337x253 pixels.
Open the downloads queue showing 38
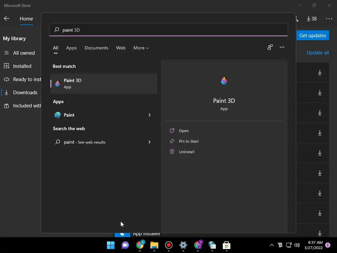click(x=311, y=19)
